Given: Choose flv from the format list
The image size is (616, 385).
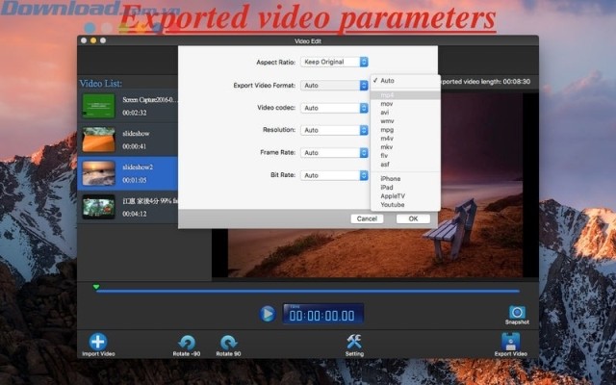Looking at the screenshot, I should (405, 156).
